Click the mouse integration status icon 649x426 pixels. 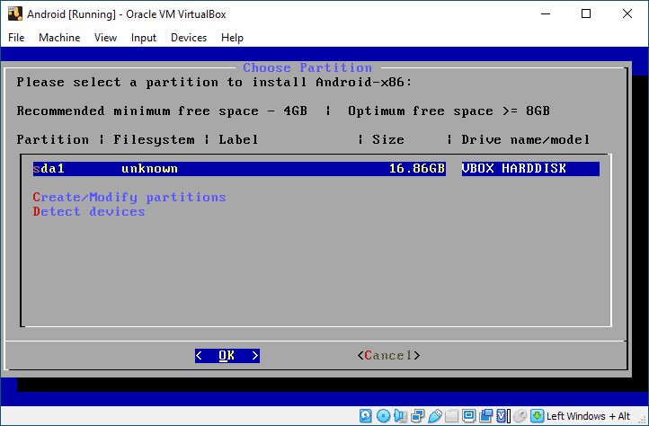tap(520, 416)
